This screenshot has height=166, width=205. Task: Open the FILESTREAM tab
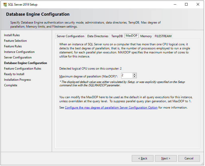pyautogui.click(x=163, y=36)
